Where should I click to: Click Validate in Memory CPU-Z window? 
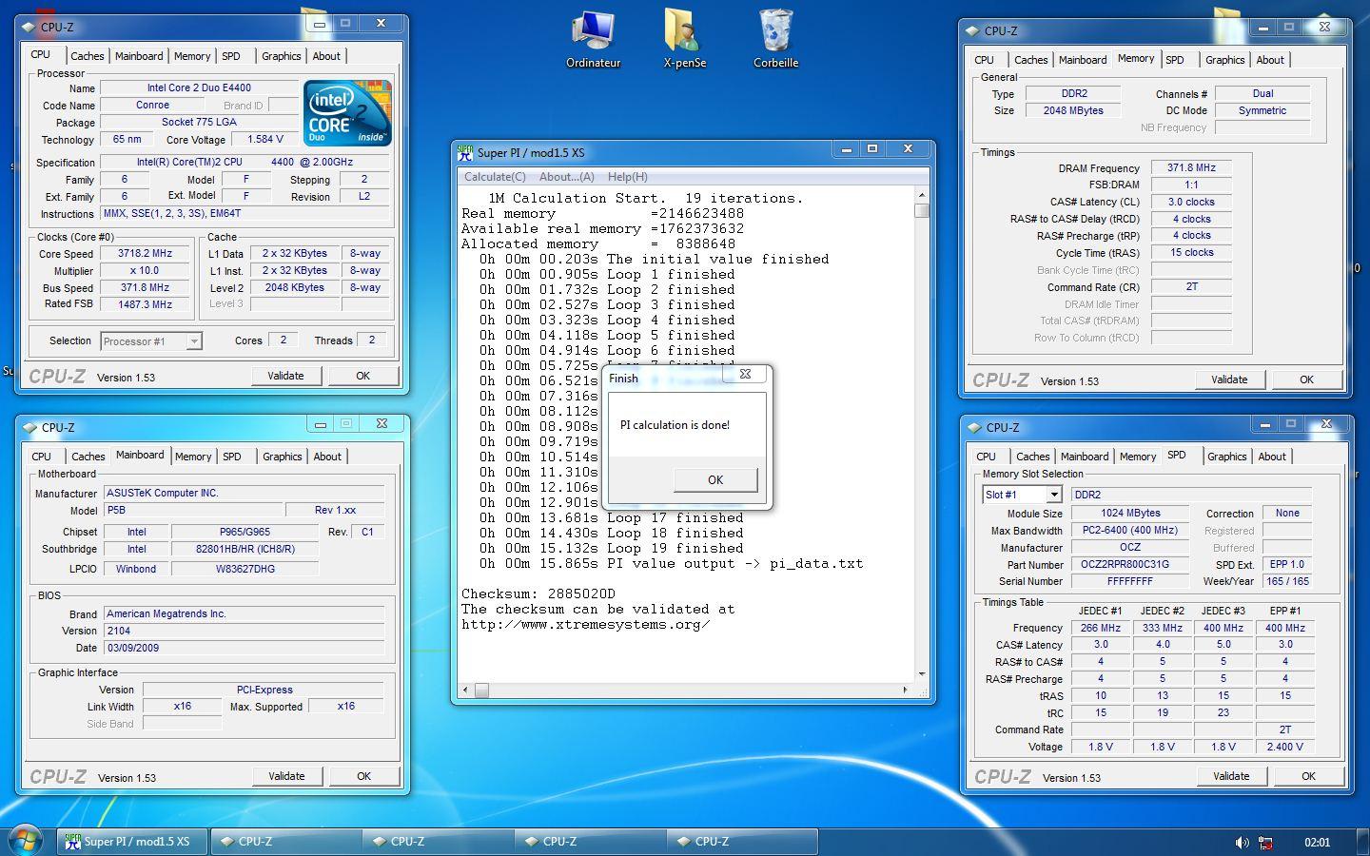(x=1229, y=379)
